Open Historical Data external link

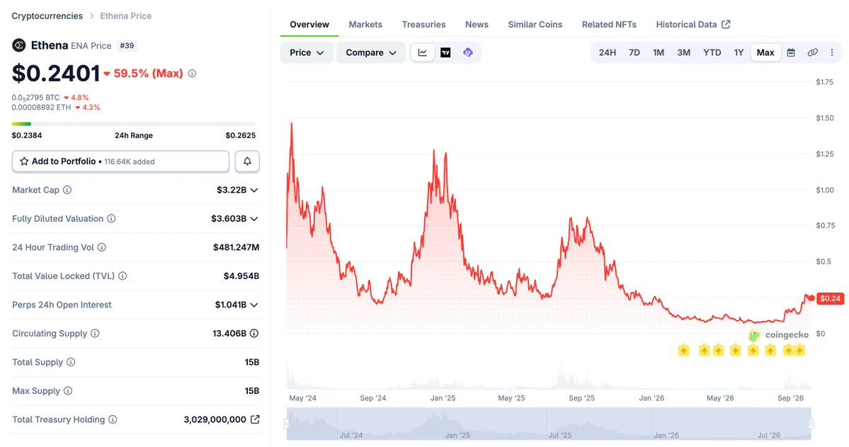click(693, 24)
